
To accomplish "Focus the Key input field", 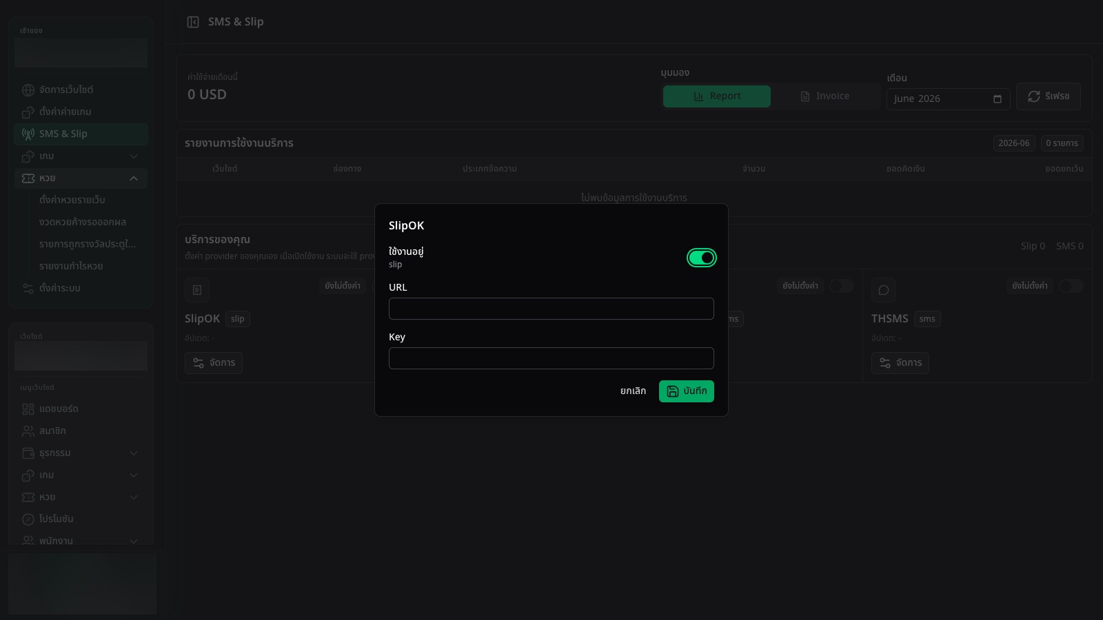I will (551, 358).
